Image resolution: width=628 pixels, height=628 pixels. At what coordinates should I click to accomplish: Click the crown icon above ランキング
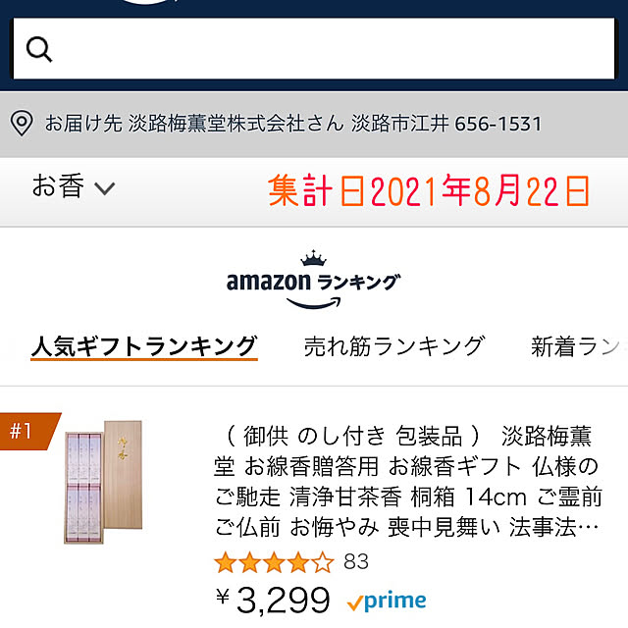pyautogui.click(x=313, y=259)
